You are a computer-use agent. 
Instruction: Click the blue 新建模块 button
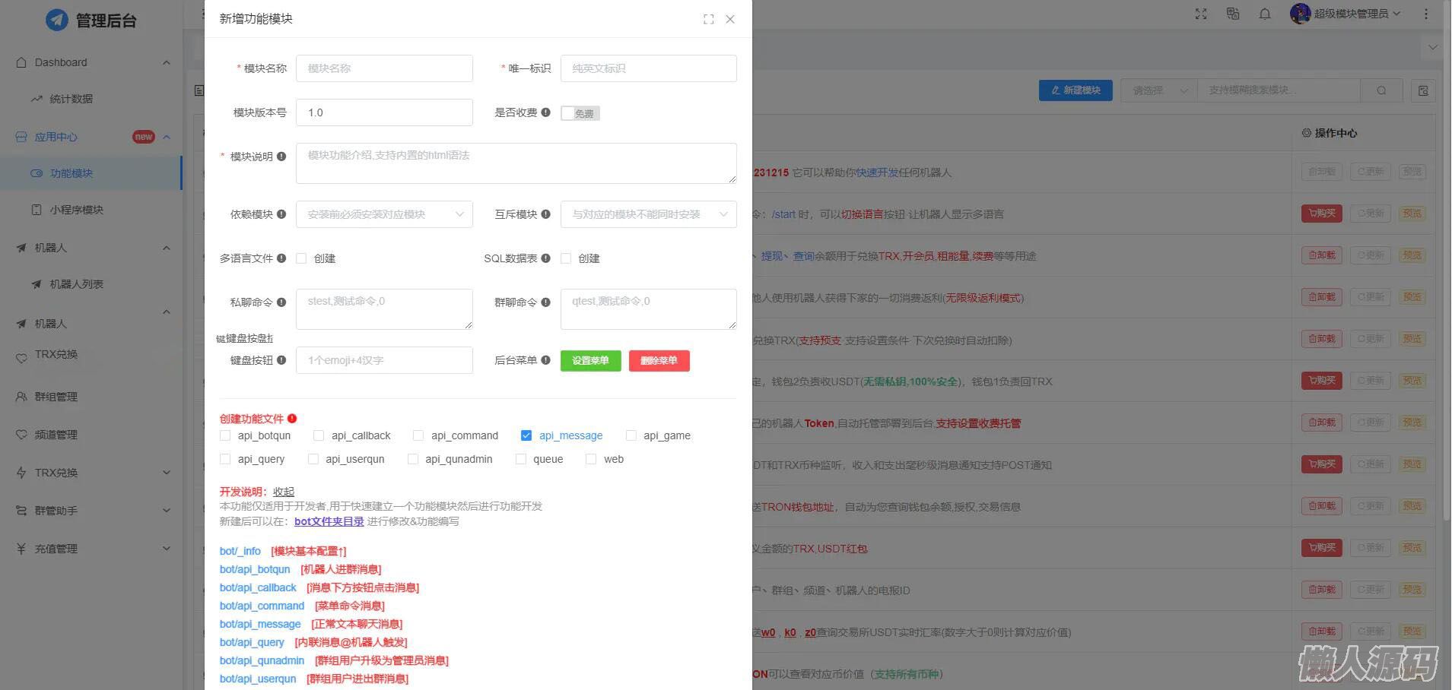pyautogui.click(x=1075, y=90)
